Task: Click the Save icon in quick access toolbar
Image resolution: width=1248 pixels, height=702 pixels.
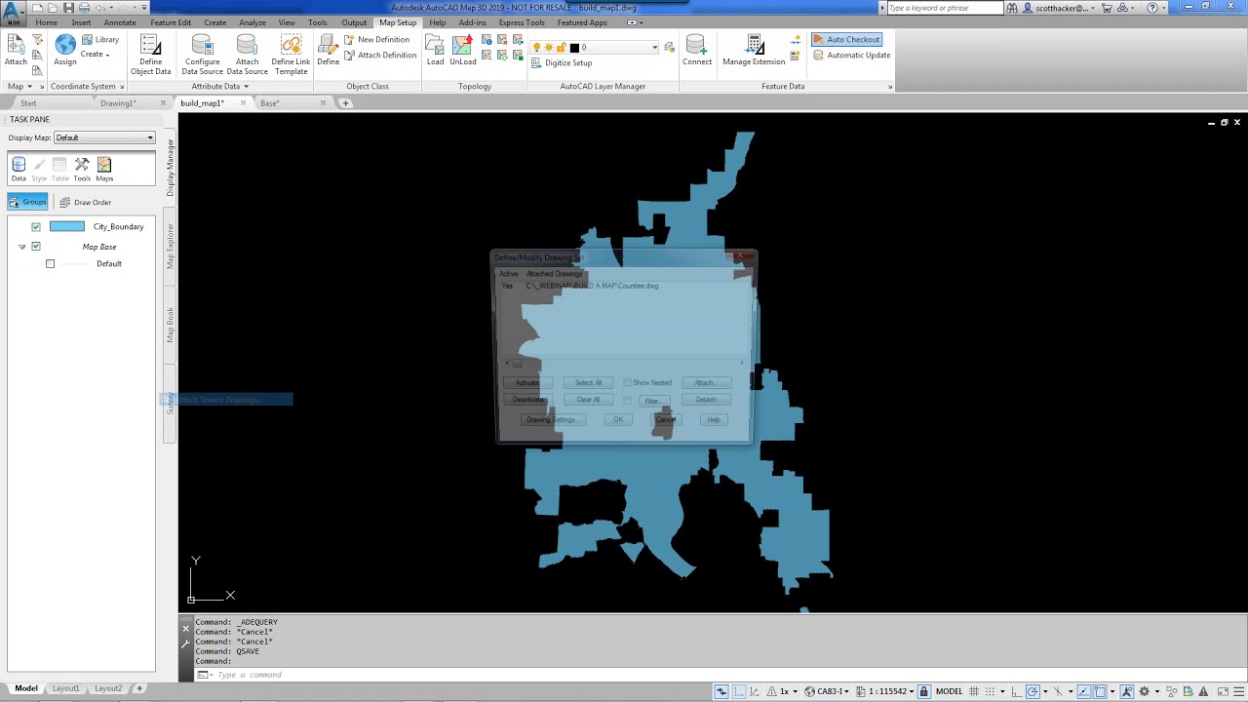Action: [69, 8]
